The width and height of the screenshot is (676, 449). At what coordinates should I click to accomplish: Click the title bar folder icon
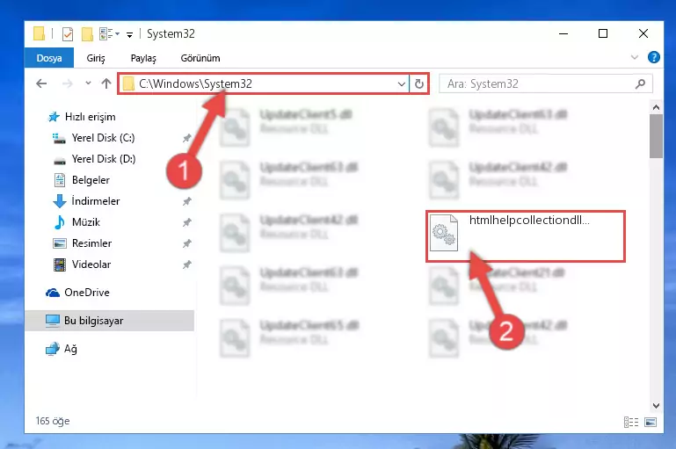pyautogui.click(x=39, y=33)
